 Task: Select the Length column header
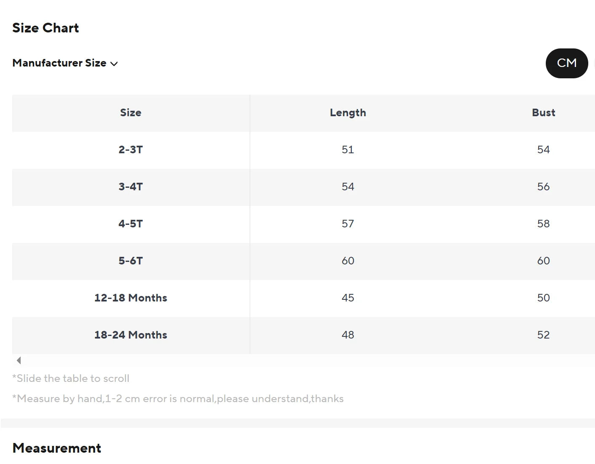[348, 113]
